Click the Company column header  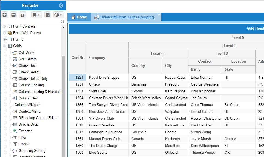(108, 58)
